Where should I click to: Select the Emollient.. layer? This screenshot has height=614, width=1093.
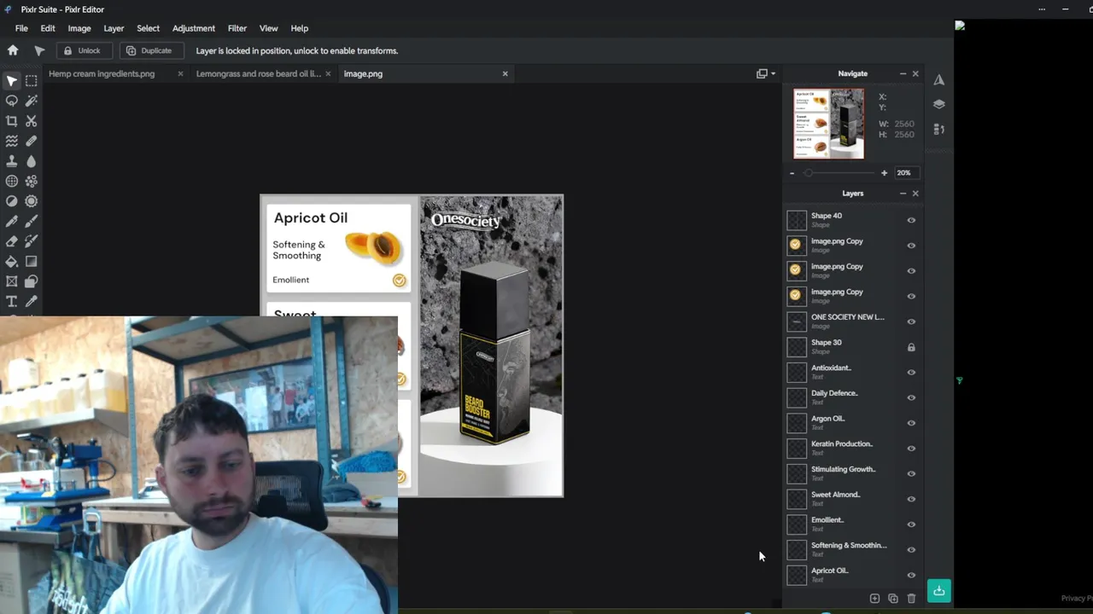point(851,524)
